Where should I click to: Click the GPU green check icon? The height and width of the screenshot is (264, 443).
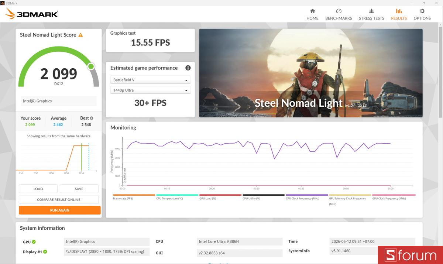tap(34, 242)
